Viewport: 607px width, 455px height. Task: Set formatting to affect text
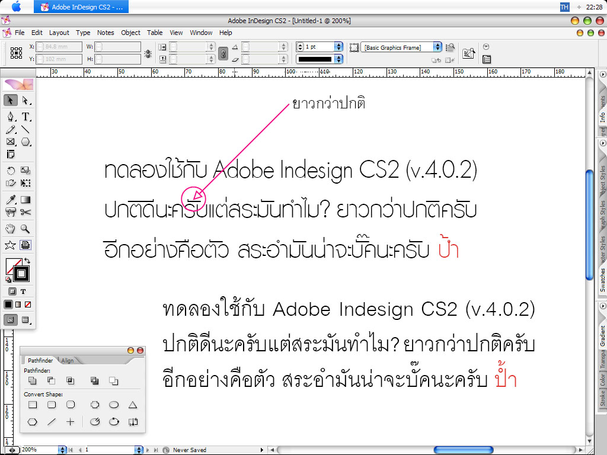[23, 291]
